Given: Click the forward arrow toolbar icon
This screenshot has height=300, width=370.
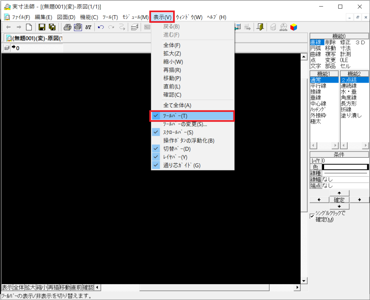Looking at the screenshot, I should click(x=19, y=27).
